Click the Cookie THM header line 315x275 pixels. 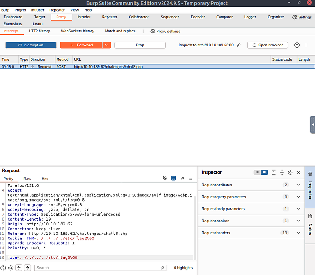coord(50,239)
